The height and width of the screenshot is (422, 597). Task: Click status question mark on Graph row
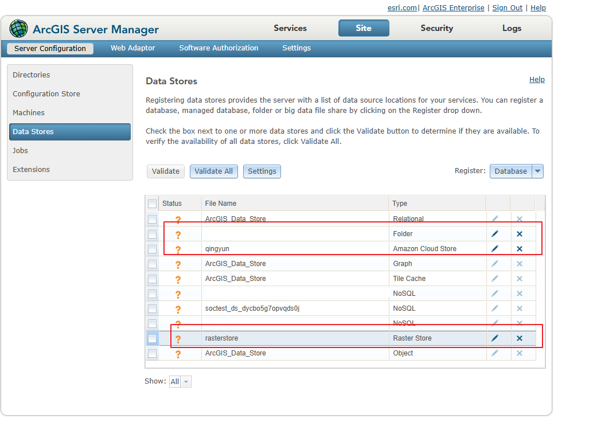coord(178,264)
